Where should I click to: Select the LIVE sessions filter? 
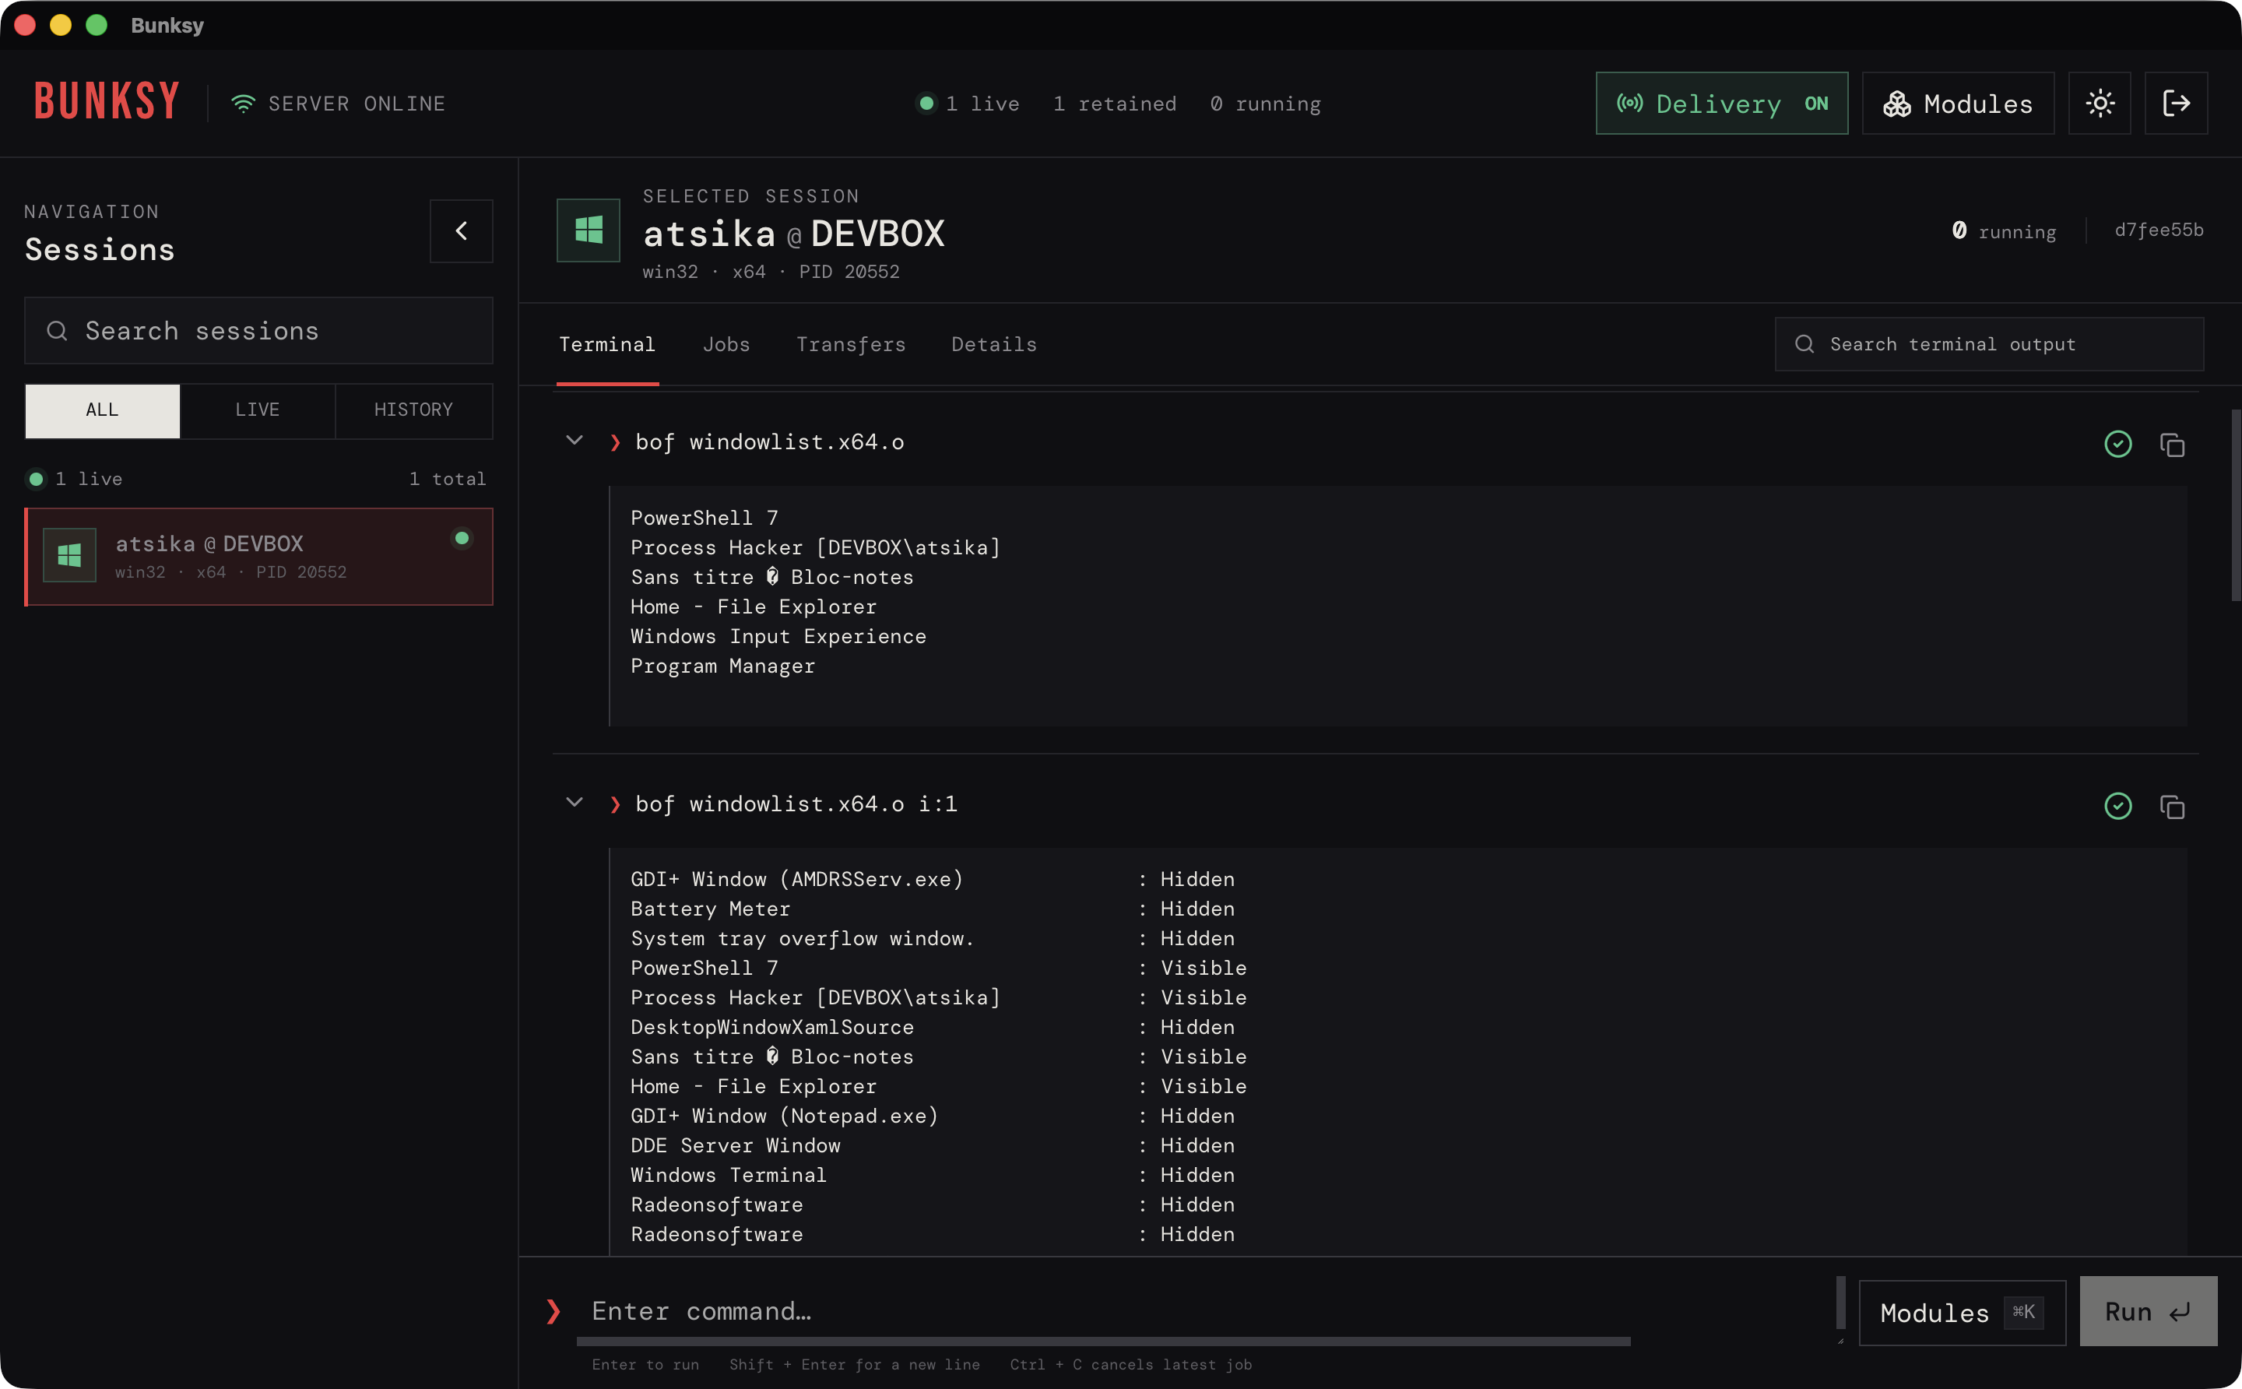(x=257, y=410)
